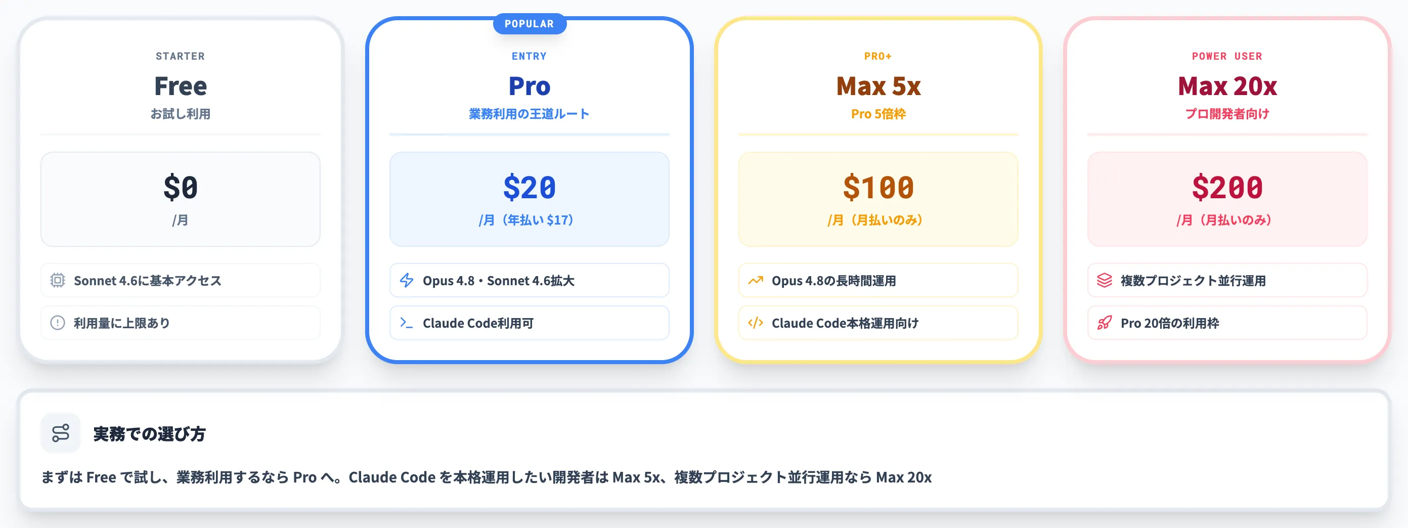Click the Claude Code本格運用向け feature text
The image size is (1408, 528).
point(845,323)
